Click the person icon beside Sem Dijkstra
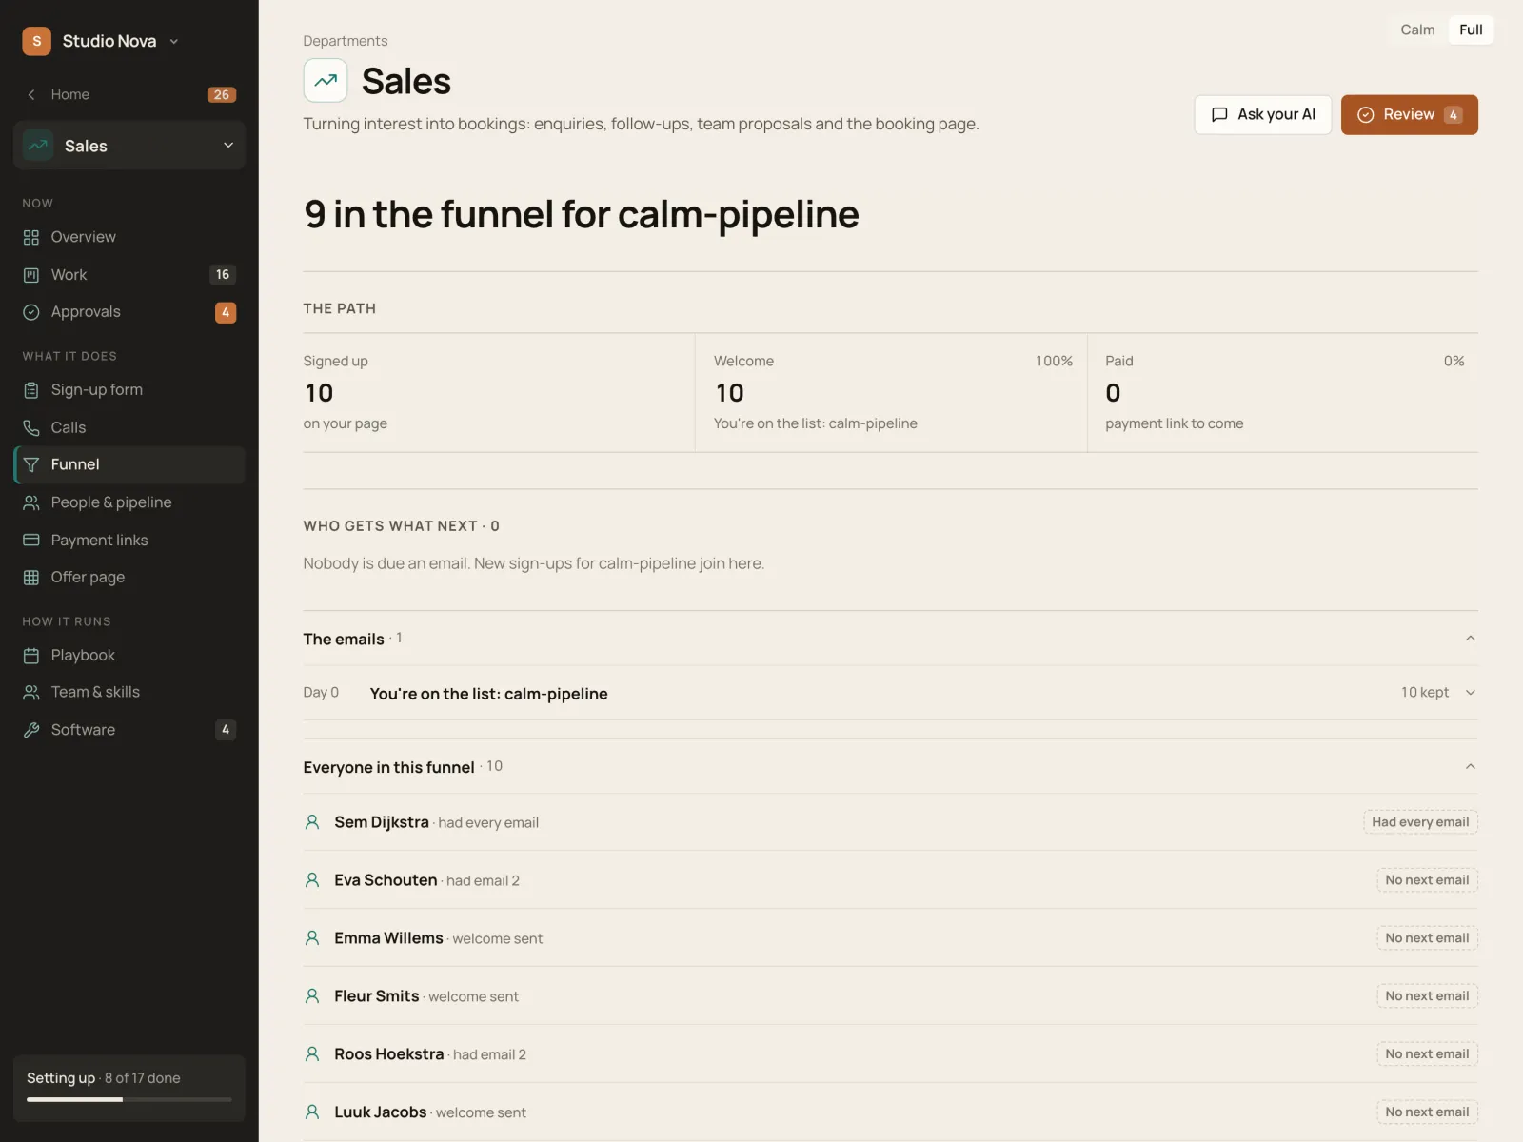This screenshot has height=1142, width=1523. (312, 822)
